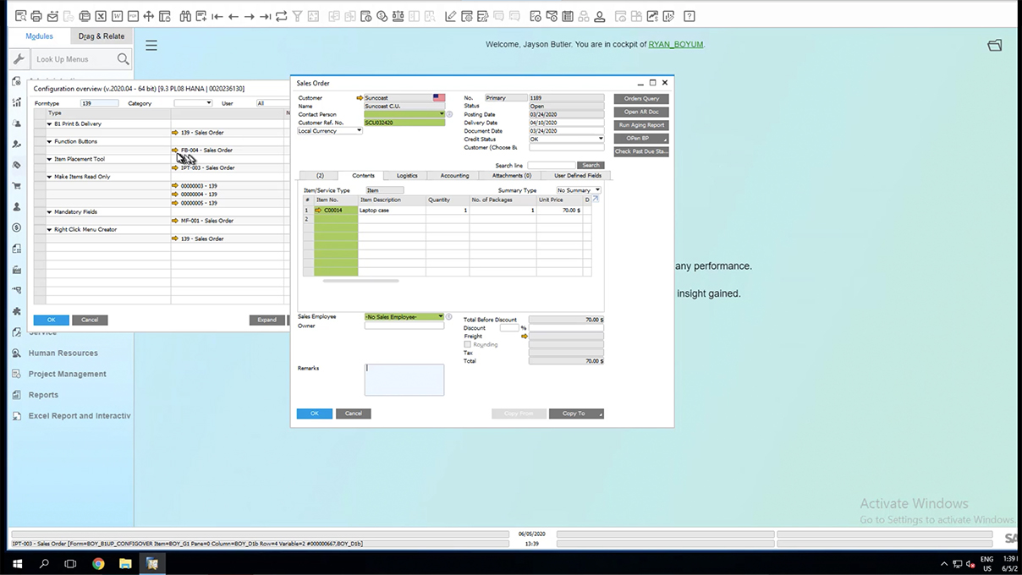Image resolution: width=1022 pixels, height=575 pixels.
Task: Switch to the User Defined Fields tab
Action: pos(577,176)
